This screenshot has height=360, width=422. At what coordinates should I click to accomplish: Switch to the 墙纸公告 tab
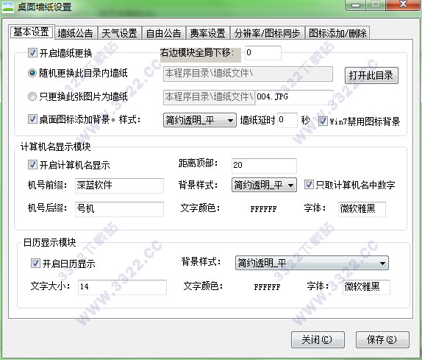75,33
